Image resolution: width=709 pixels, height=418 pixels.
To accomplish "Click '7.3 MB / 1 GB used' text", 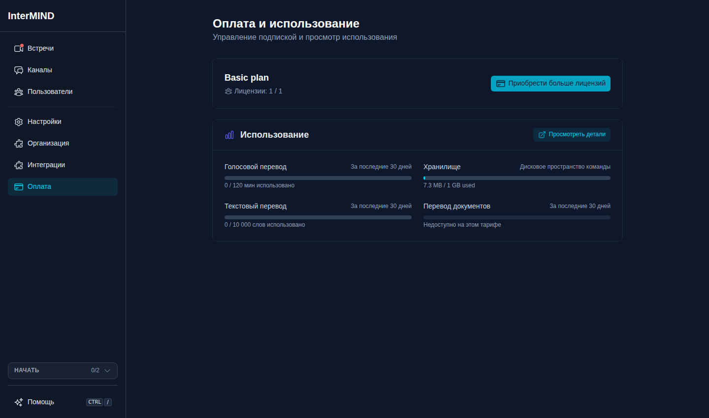I will coord(449,185).
